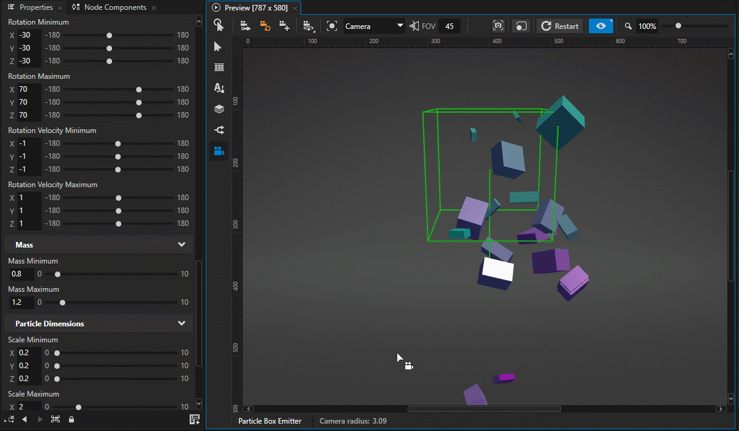The image size is (739, 431).
Task: Click the layers icon in the preview sidebar
Action: [219, 108]
